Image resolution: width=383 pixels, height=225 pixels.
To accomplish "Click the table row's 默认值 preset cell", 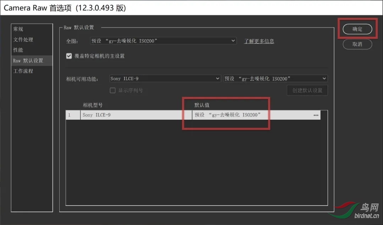I will pyautogui.click(x=248, y=115).
